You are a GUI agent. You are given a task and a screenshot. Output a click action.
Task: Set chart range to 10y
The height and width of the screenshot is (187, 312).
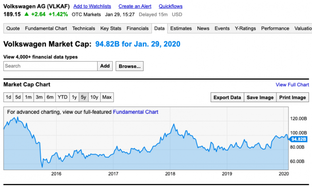(x=94, y=97)
